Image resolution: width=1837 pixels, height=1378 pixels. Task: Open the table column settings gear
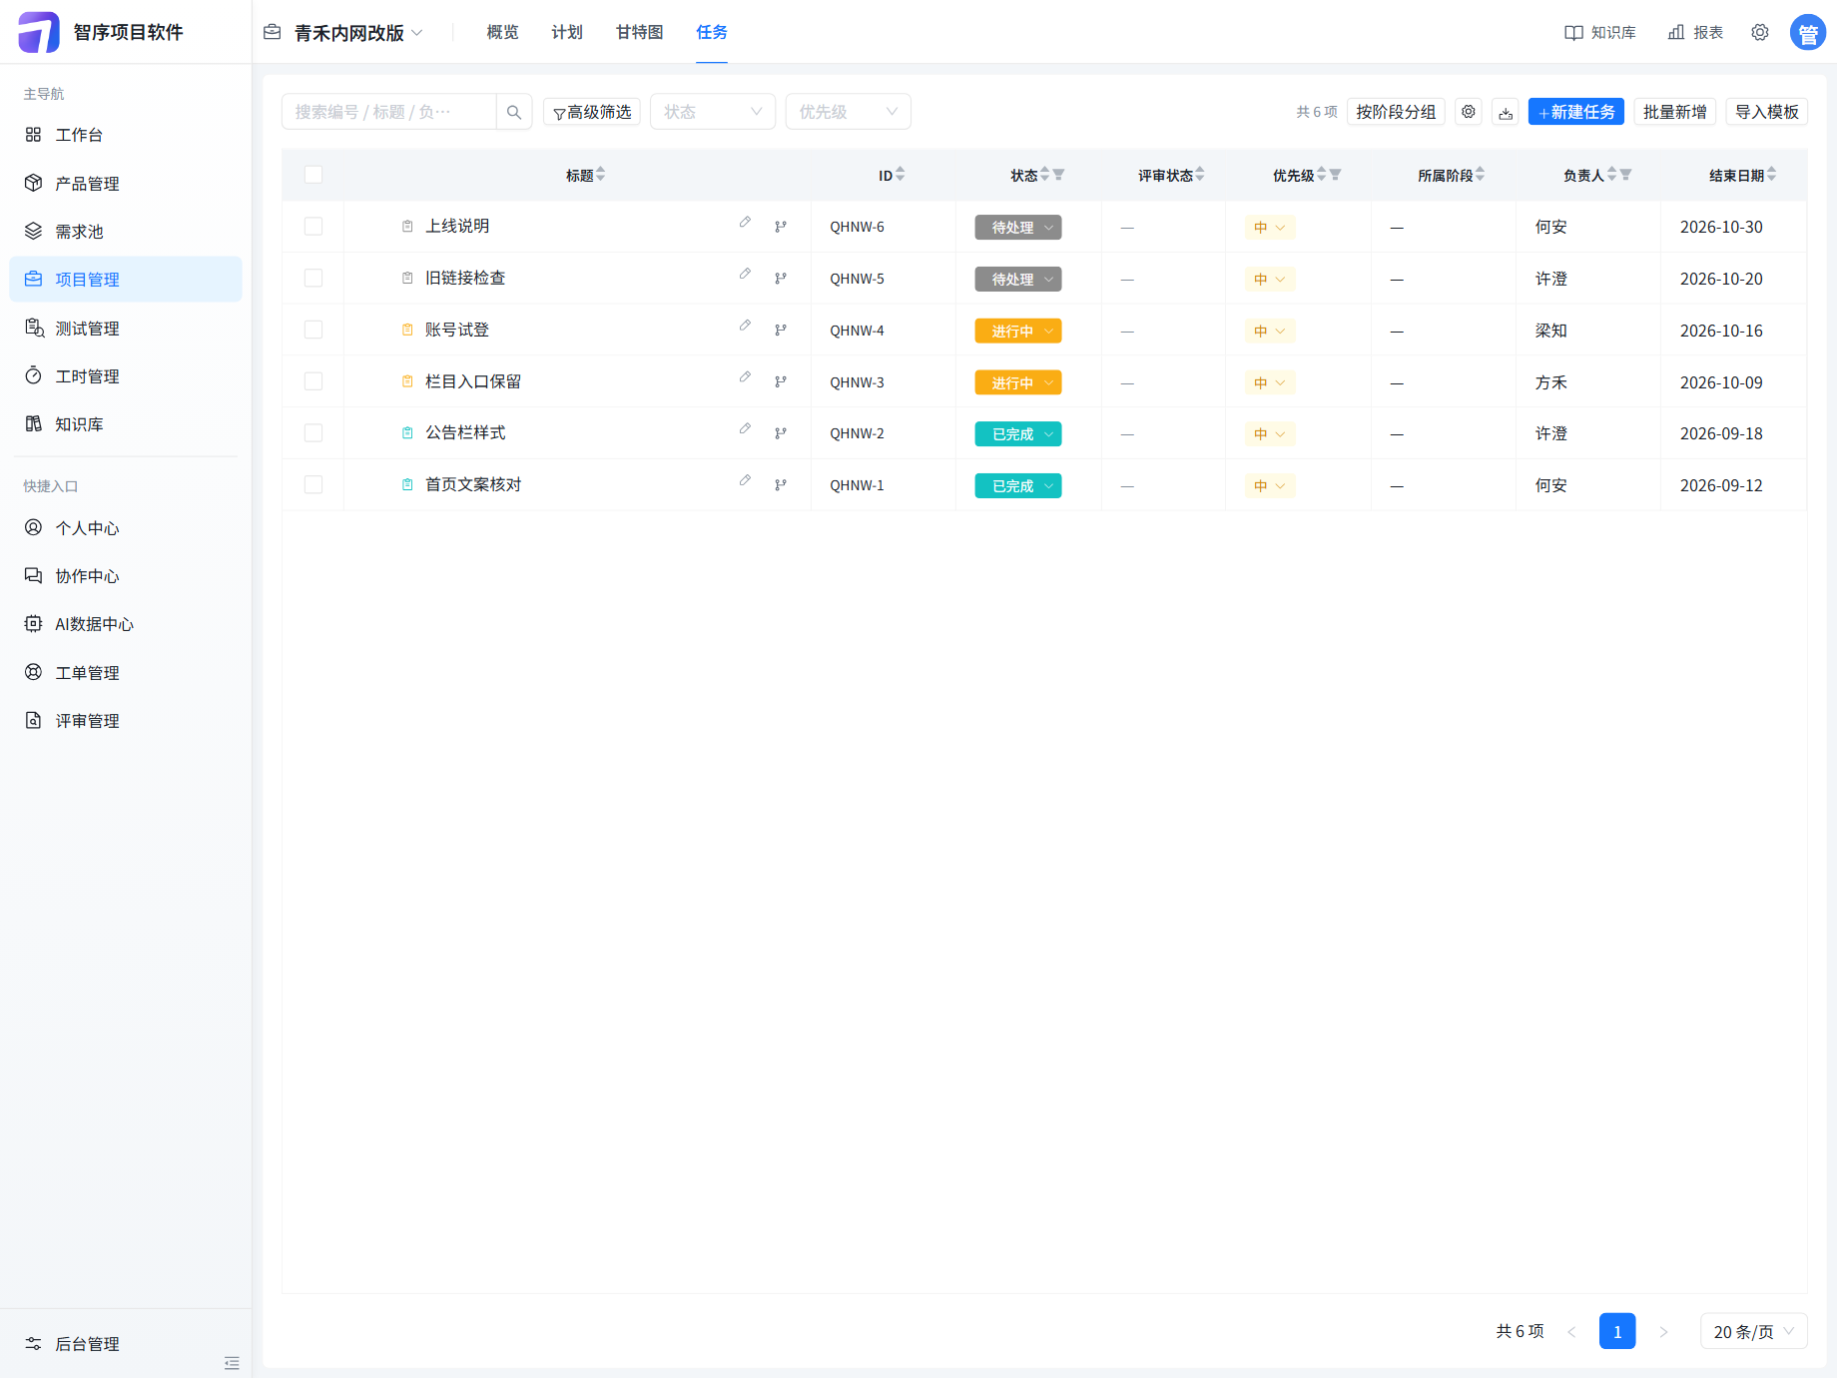click(x=1469, y=112)
